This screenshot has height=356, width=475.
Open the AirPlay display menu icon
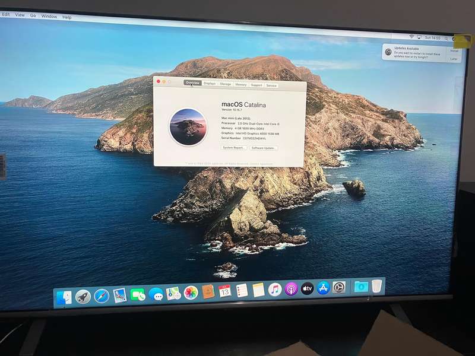point(419,37)
